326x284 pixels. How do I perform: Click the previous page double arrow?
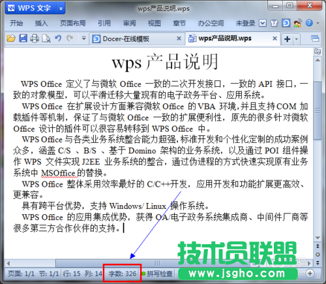pos(318,246)
